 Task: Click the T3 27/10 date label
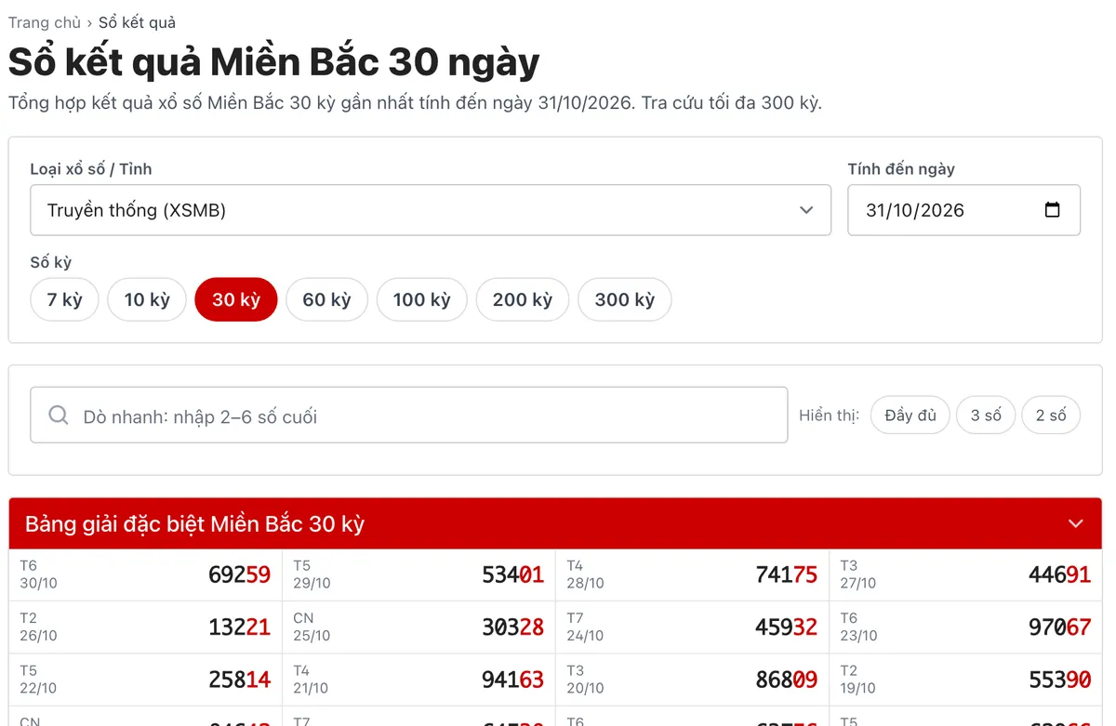858,574
